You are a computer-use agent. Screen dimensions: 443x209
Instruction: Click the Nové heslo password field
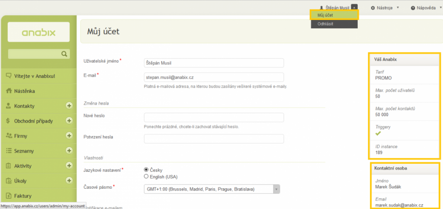[x=214, y=117]
